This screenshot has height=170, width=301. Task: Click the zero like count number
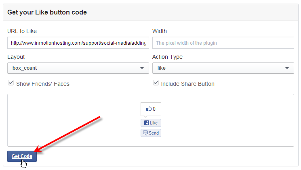(154, 109)
